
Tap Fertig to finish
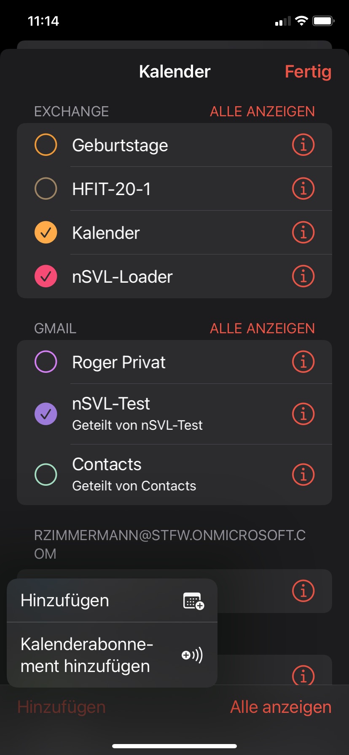(308, 72)
